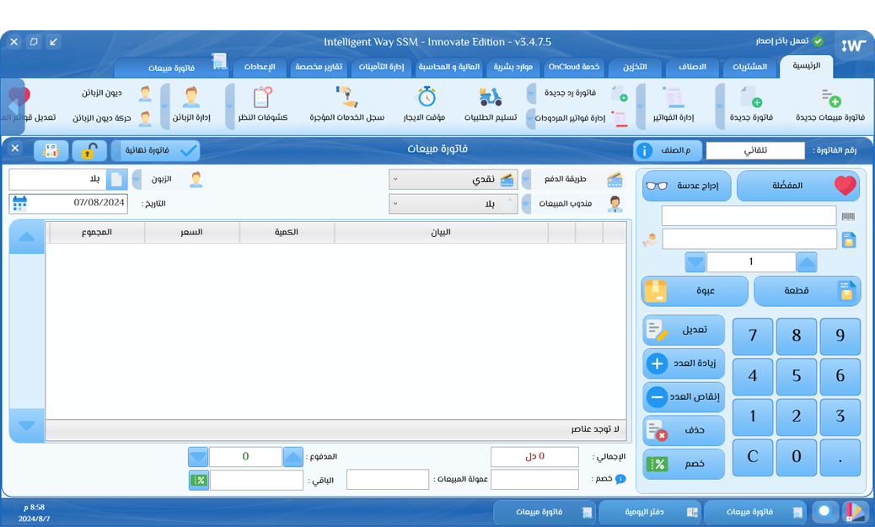The image size is (875, 527).
Task: Switch to المالية و المحاسبة tab
Action: coord(449,67)
